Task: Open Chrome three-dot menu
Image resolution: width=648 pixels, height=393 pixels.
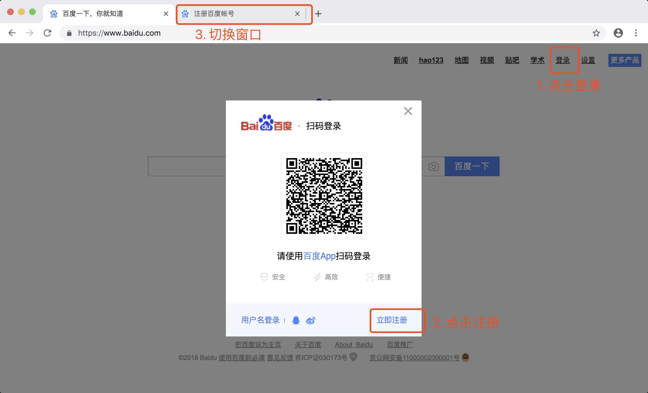Action: (x=636, y=33)
